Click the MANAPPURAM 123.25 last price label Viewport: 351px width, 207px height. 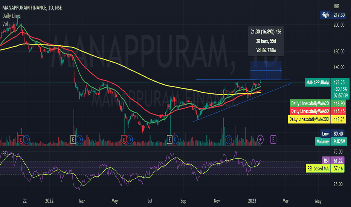327,82
